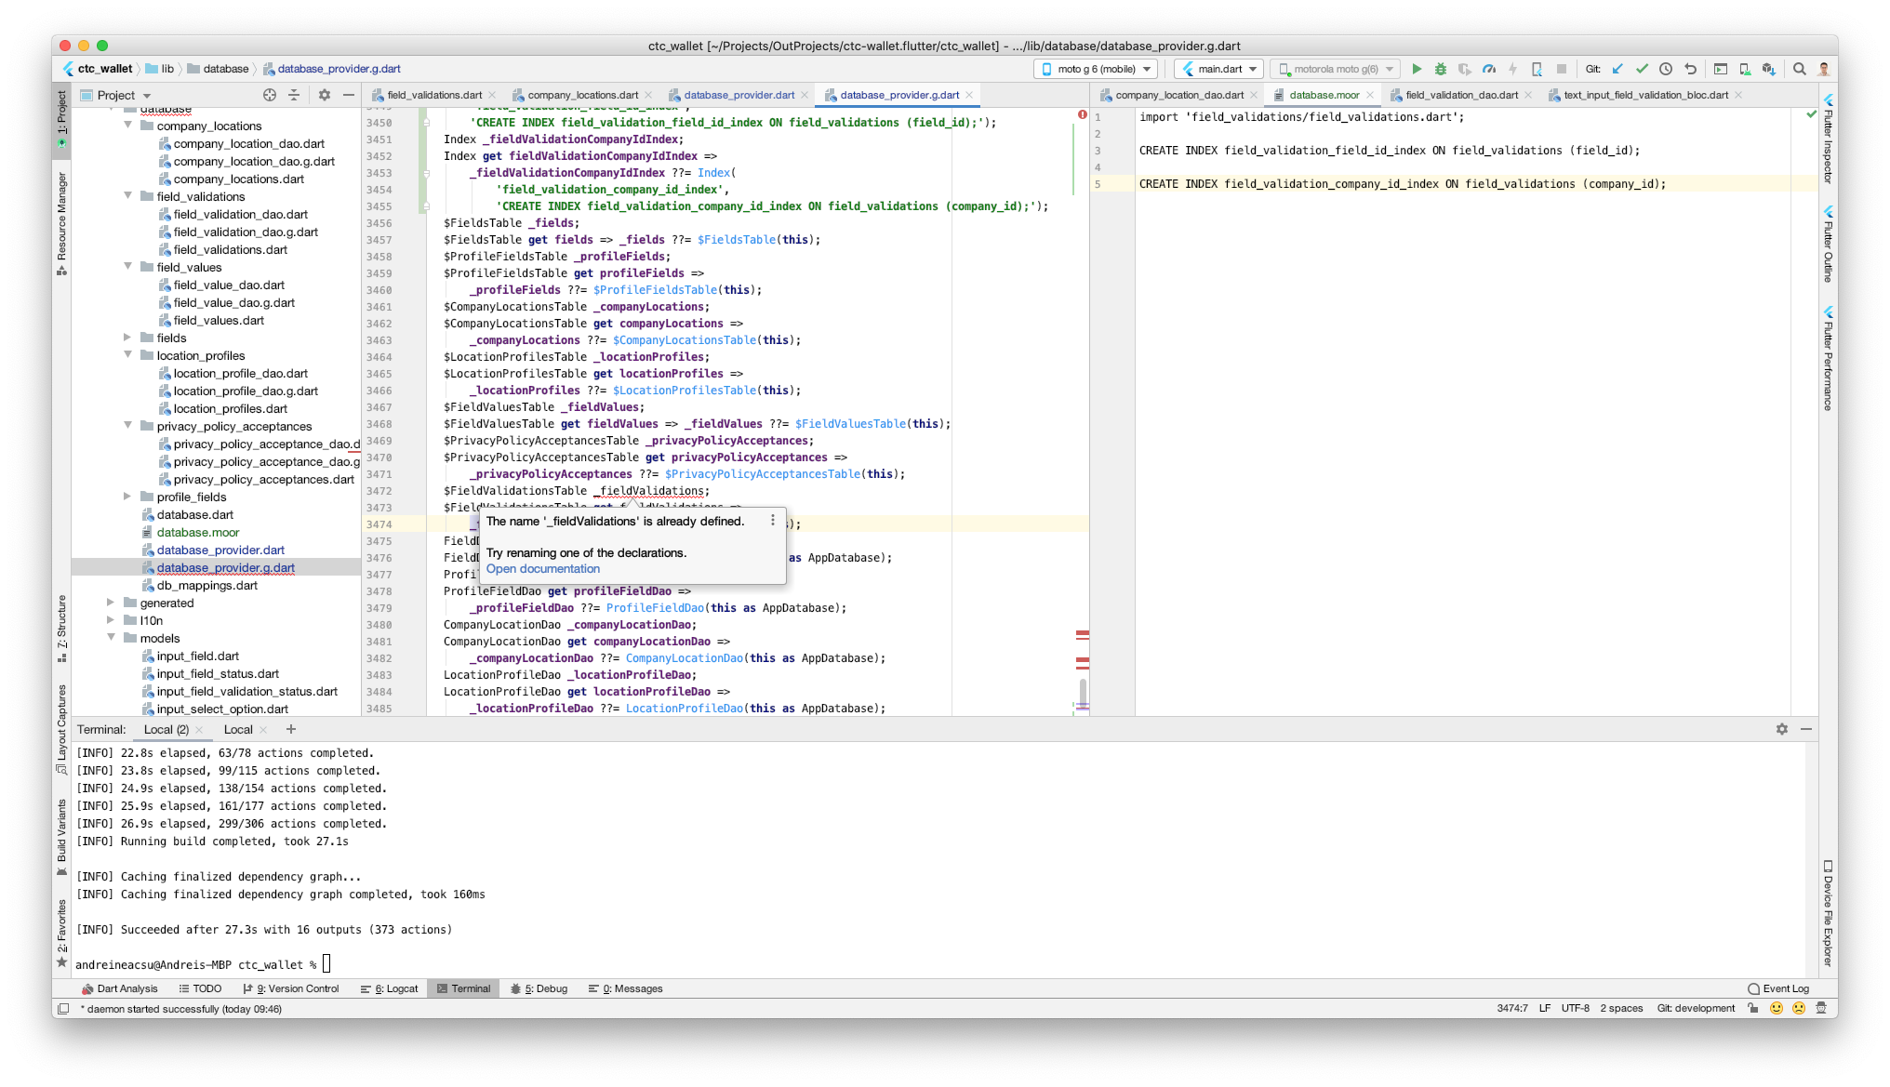Run the app using the green play icon
The width and height of the screenshot is (1890, 1087).
1417,69
